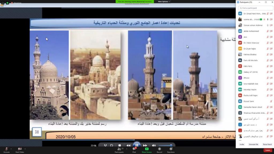Start recording with the Record icon
The image size is (274, 154).
pos(159,149)
